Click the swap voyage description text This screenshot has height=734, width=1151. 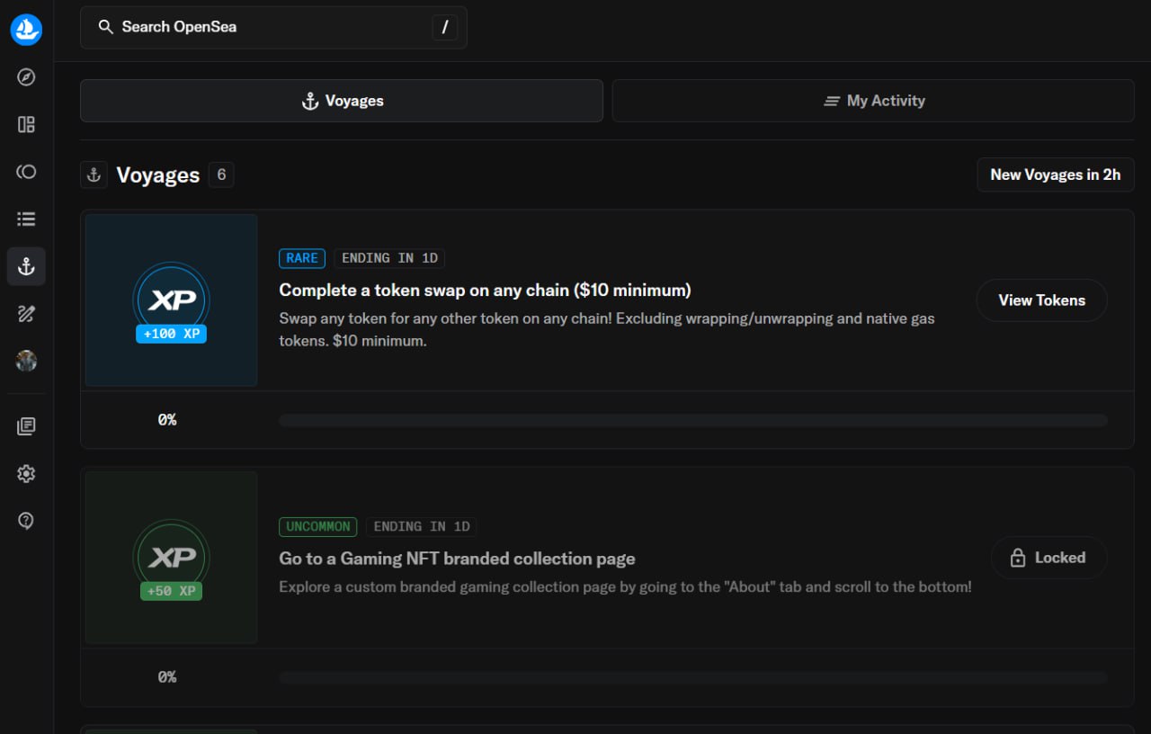pyautogui.click(x=607, y=329)
